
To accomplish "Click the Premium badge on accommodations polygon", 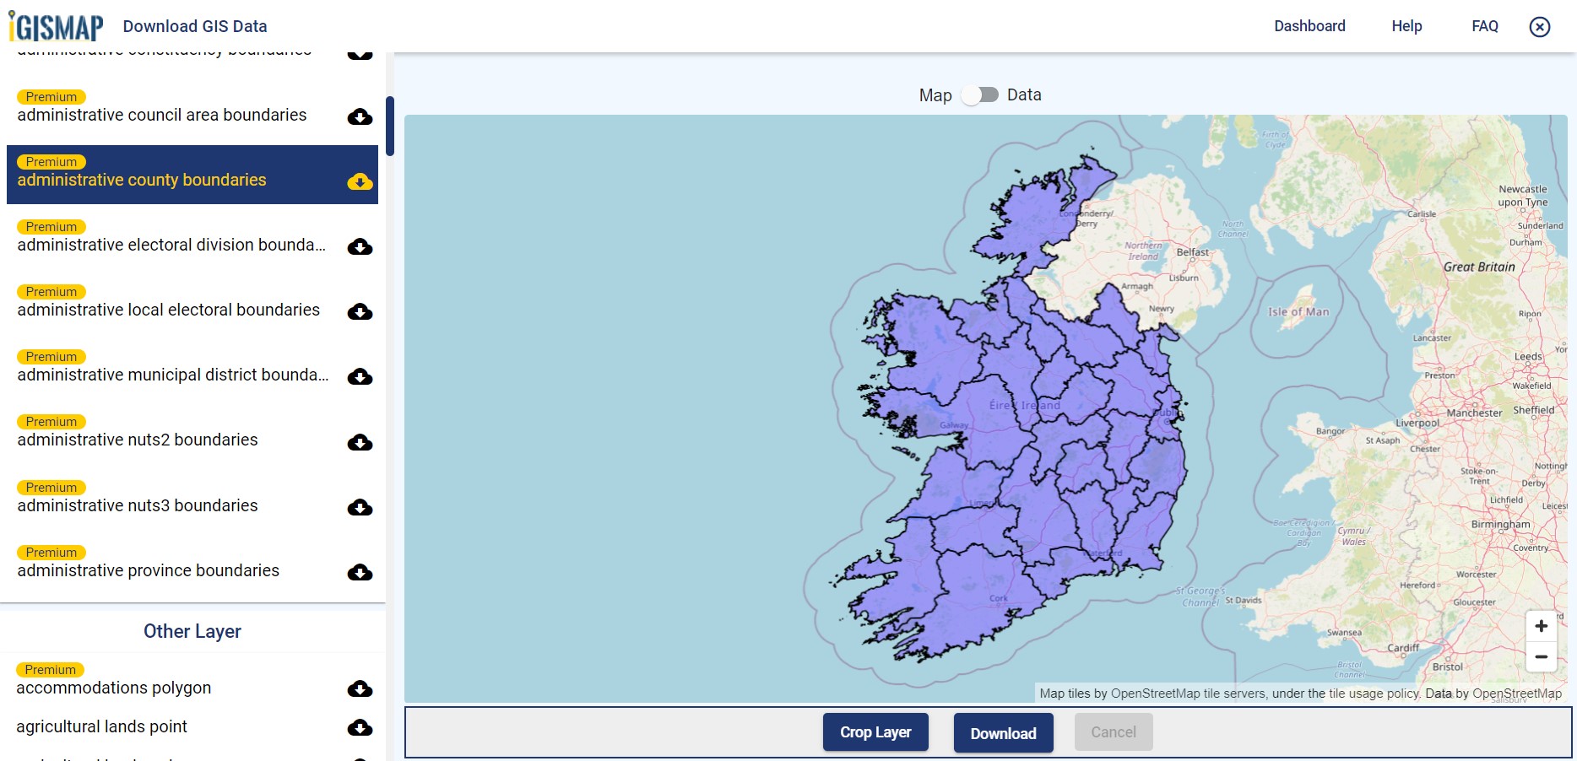I will [50, 669].
